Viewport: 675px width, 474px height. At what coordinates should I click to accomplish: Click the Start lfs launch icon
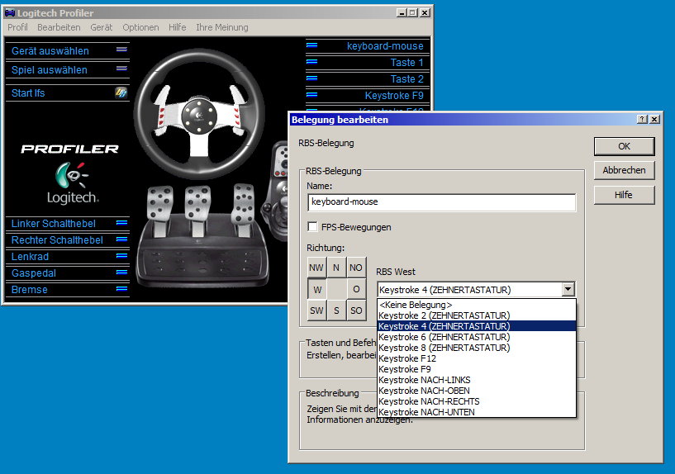tap(121, 92)
